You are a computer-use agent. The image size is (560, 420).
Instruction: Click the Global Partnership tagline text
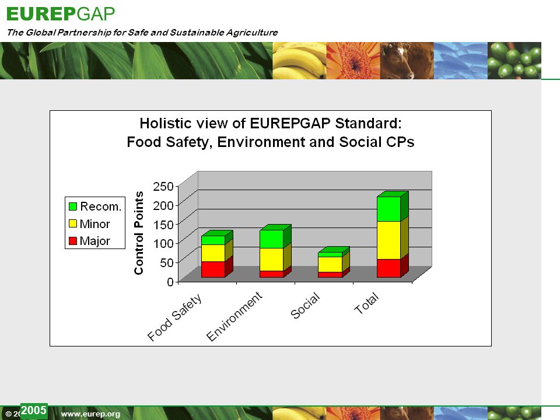point(142,33)
